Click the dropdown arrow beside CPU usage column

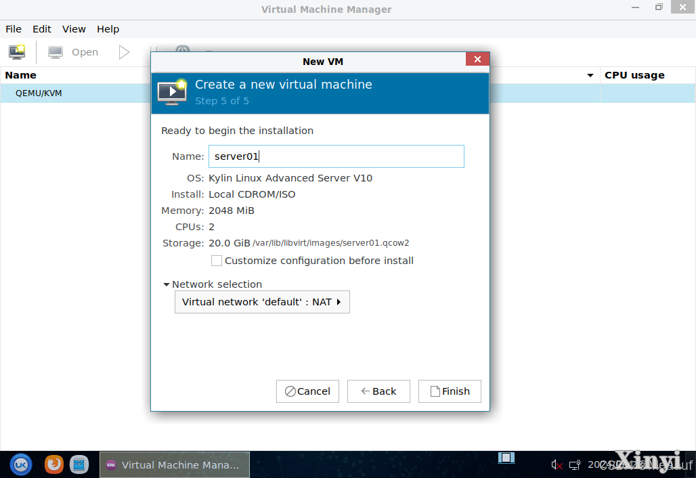[x=590, y=75]
